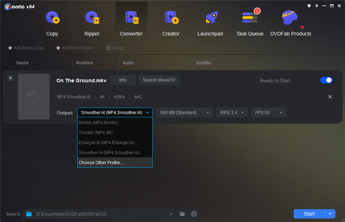Select Mobile (MP4.Mobile) profile
The image size is (345, 222).
(x=115, y=123)
